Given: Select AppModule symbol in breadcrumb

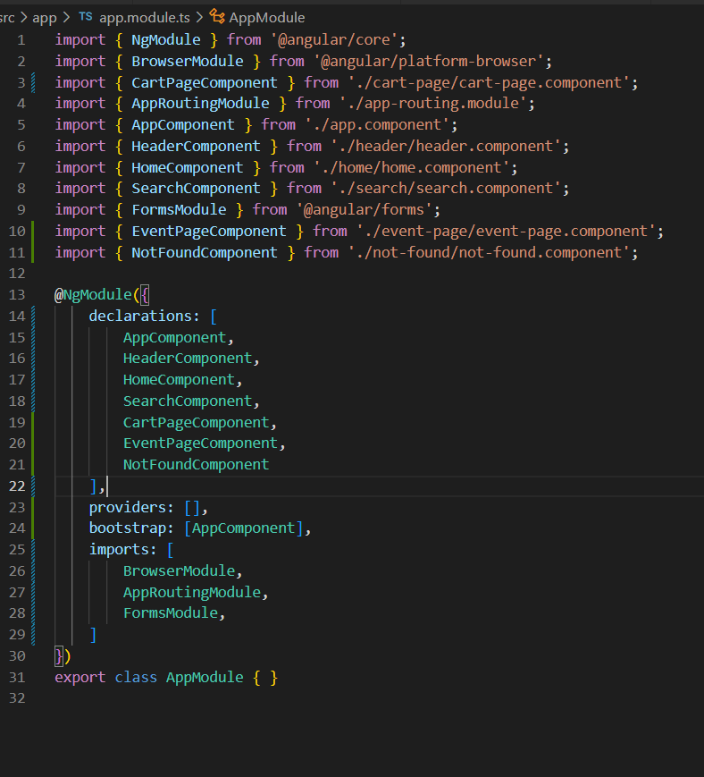Looking at the screenshot, I should coord(267,18).
